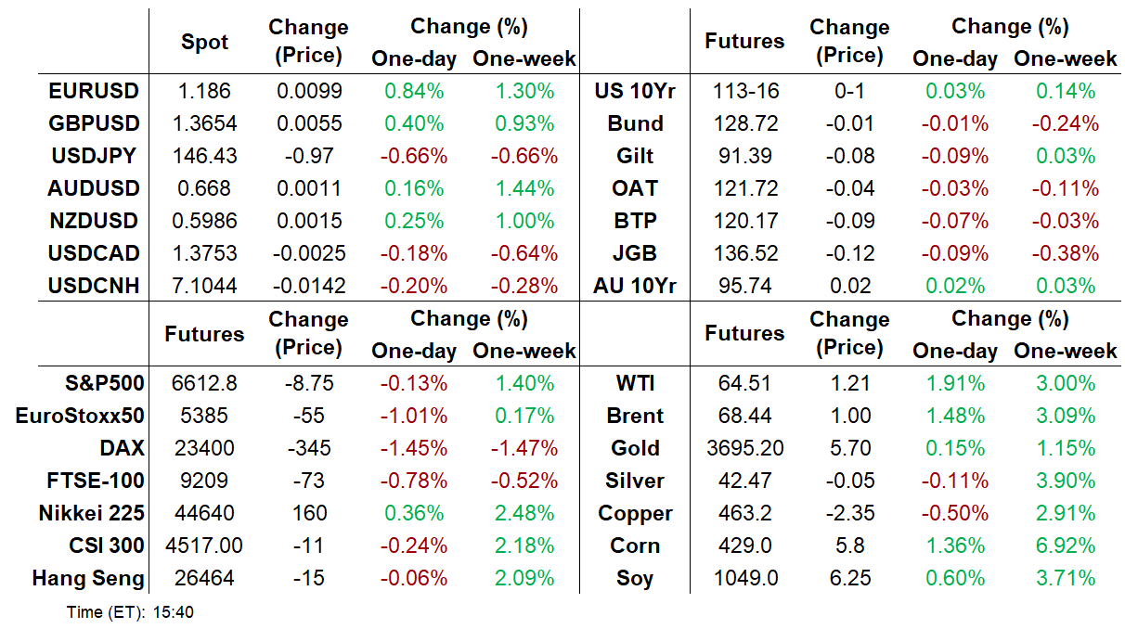Click the AUDUSD one-week change 1.44%
Screen dimensions: 1125x629
pyautogui.click(x=524, y=188)
